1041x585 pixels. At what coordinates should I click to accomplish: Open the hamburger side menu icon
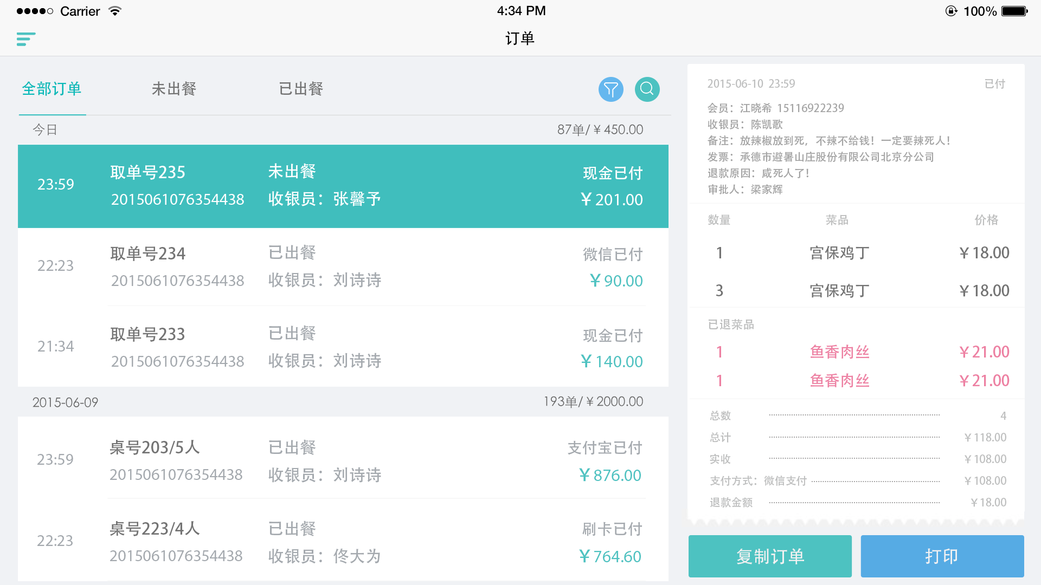[x=25, y=39]
